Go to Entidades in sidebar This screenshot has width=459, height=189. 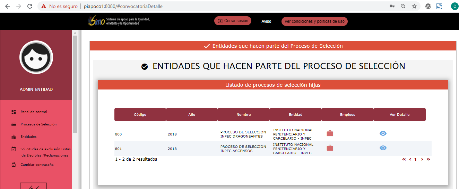coord(28,137)
